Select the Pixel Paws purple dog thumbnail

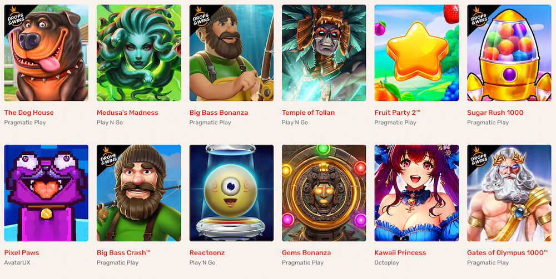pos(46,192)
